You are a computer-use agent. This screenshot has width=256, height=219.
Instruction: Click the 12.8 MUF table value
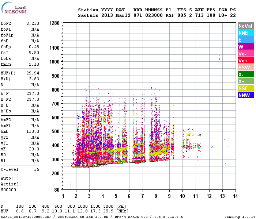[83, 211]
